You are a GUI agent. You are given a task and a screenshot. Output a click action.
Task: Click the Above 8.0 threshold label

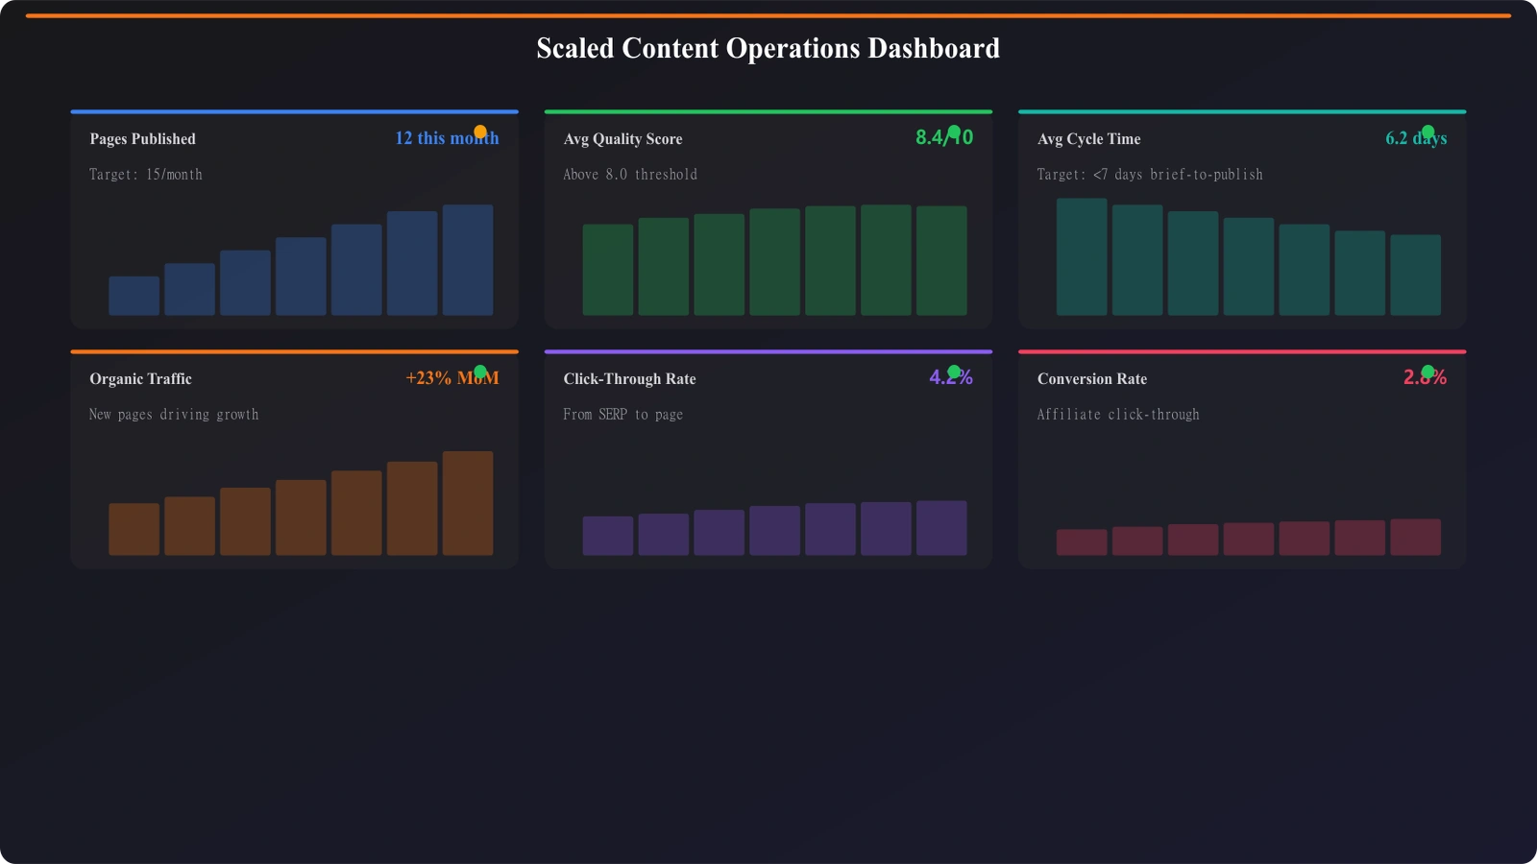(630, 174)
